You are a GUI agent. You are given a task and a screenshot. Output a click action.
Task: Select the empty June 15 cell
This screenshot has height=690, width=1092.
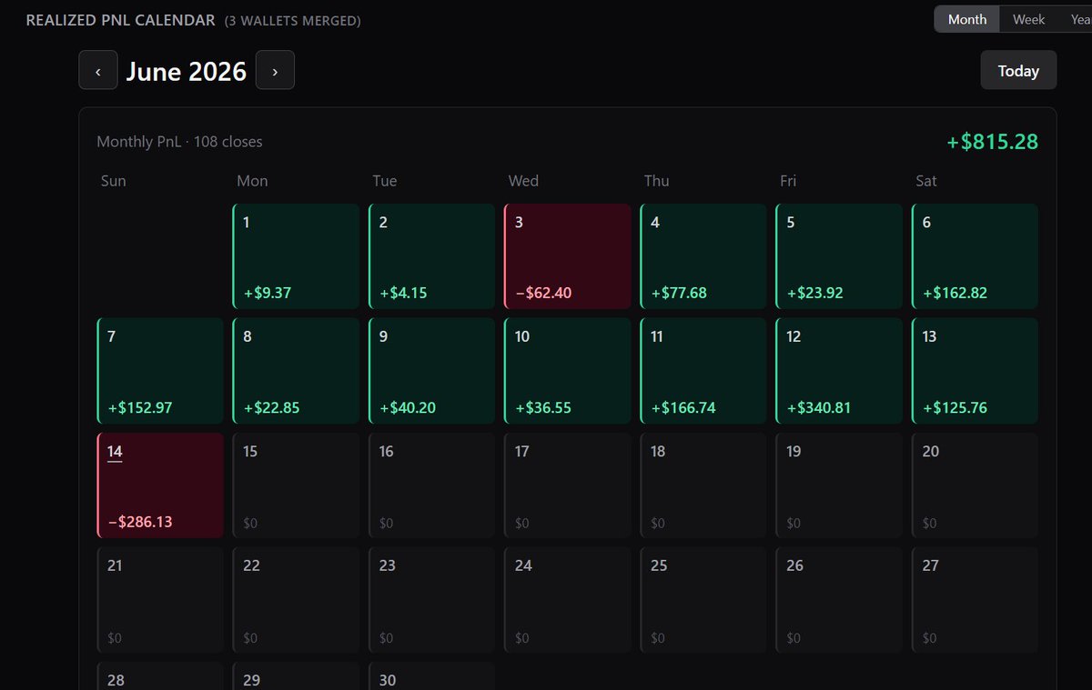point(297,485)
